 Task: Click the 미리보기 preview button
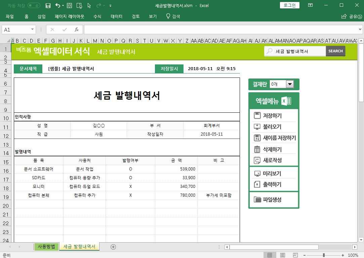pos(272,174)
